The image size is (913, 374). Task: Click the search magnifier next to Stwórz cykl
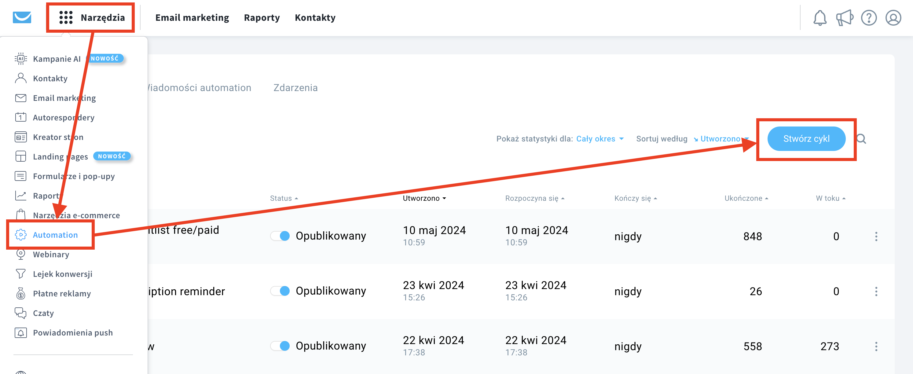pos(861,139)
